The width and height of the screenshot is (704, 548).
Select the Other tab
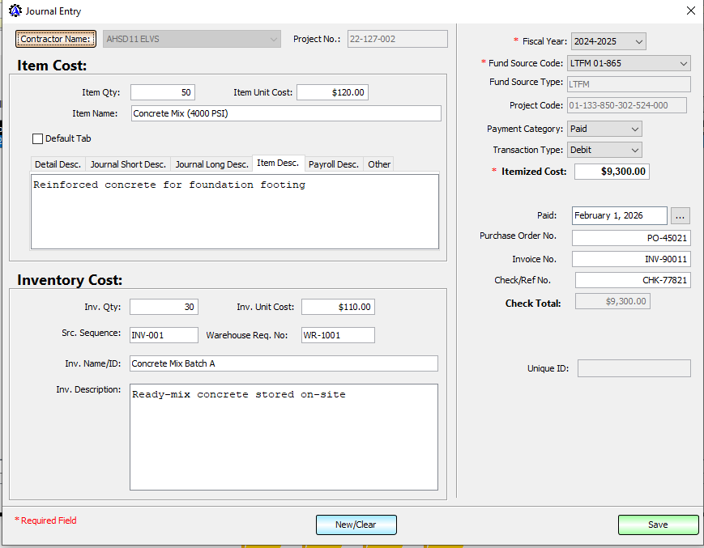pos(379,164)
